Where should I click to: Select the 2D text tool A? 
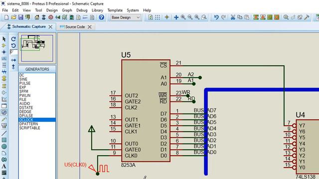tap(4, 166)
